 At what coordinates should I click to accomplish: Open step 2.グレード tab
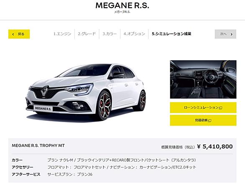[87, 34]
